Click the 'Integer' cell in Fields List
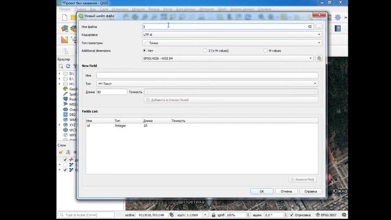Viewport: 391px width, 220px height. [x=121, y=126]
